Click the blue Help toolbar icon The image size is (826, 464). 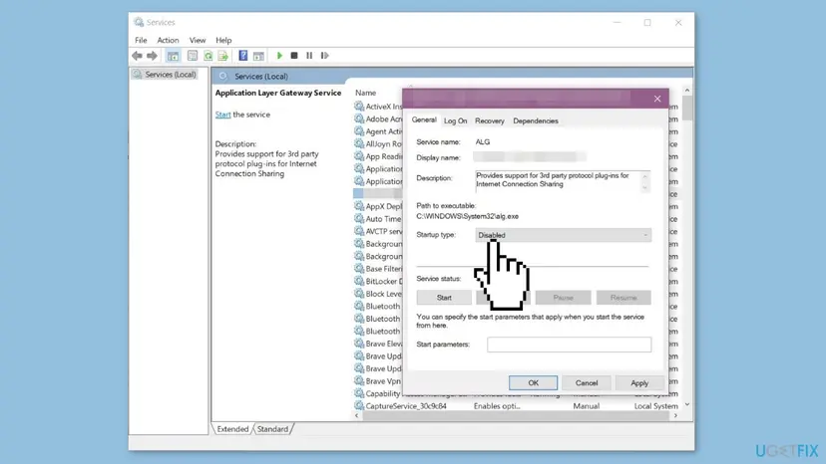point(242,56)
